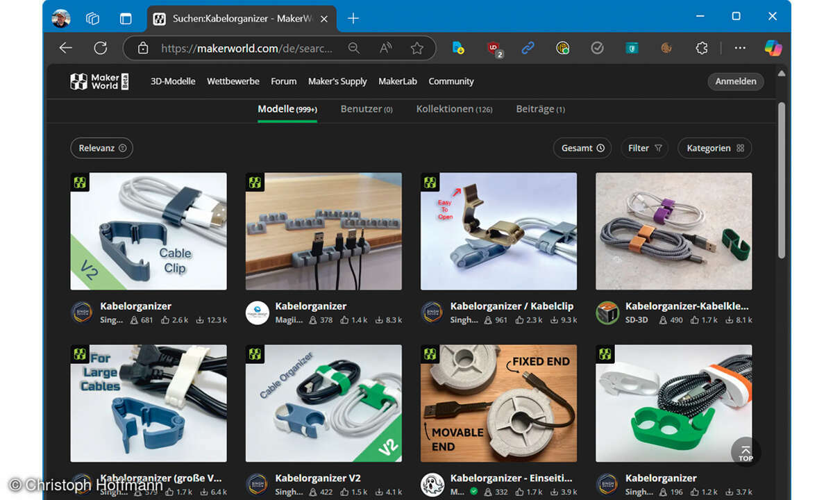Open the Extensions puzzle piece menu

tap(701, 48)
